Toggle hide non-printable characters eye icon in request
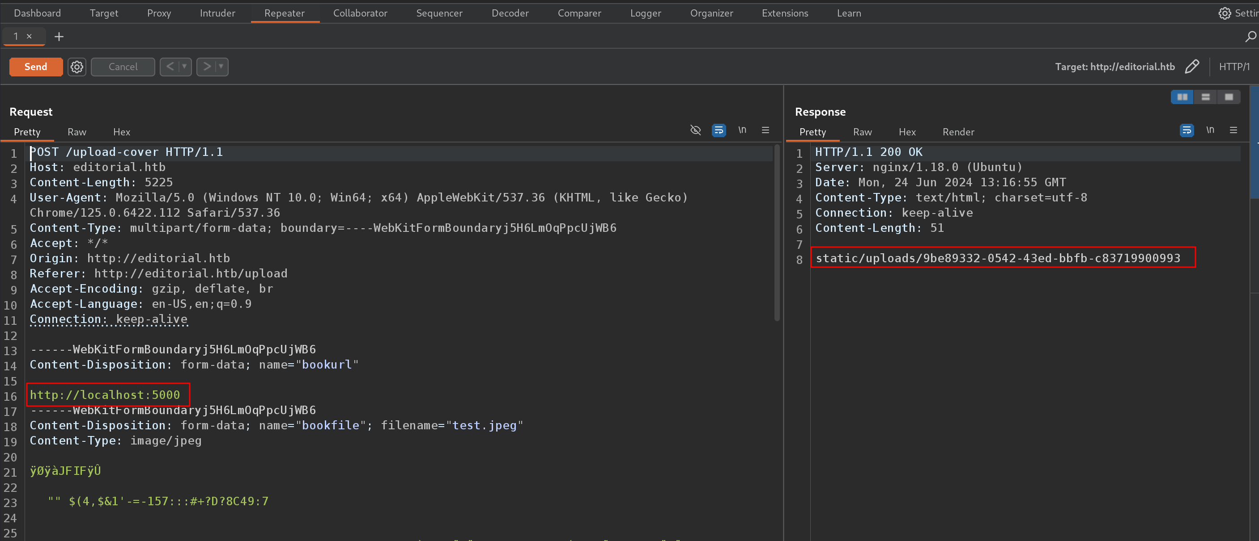This screenshot has width=1259, height=541. tap(695, 130)
